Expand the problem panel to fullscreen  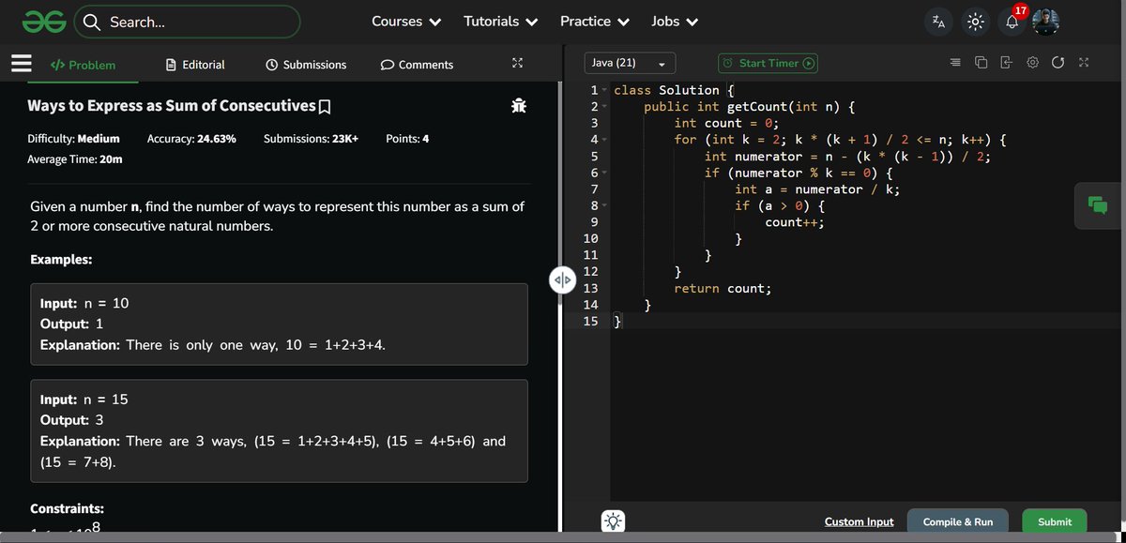517,64
